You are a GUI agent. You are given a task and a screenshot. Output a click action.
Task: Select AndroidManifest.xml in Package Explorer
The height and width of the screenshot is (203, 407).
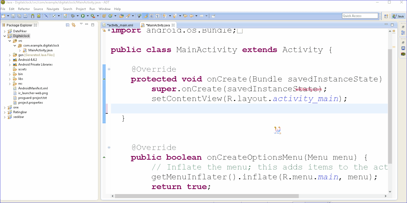tap(33, 88)
